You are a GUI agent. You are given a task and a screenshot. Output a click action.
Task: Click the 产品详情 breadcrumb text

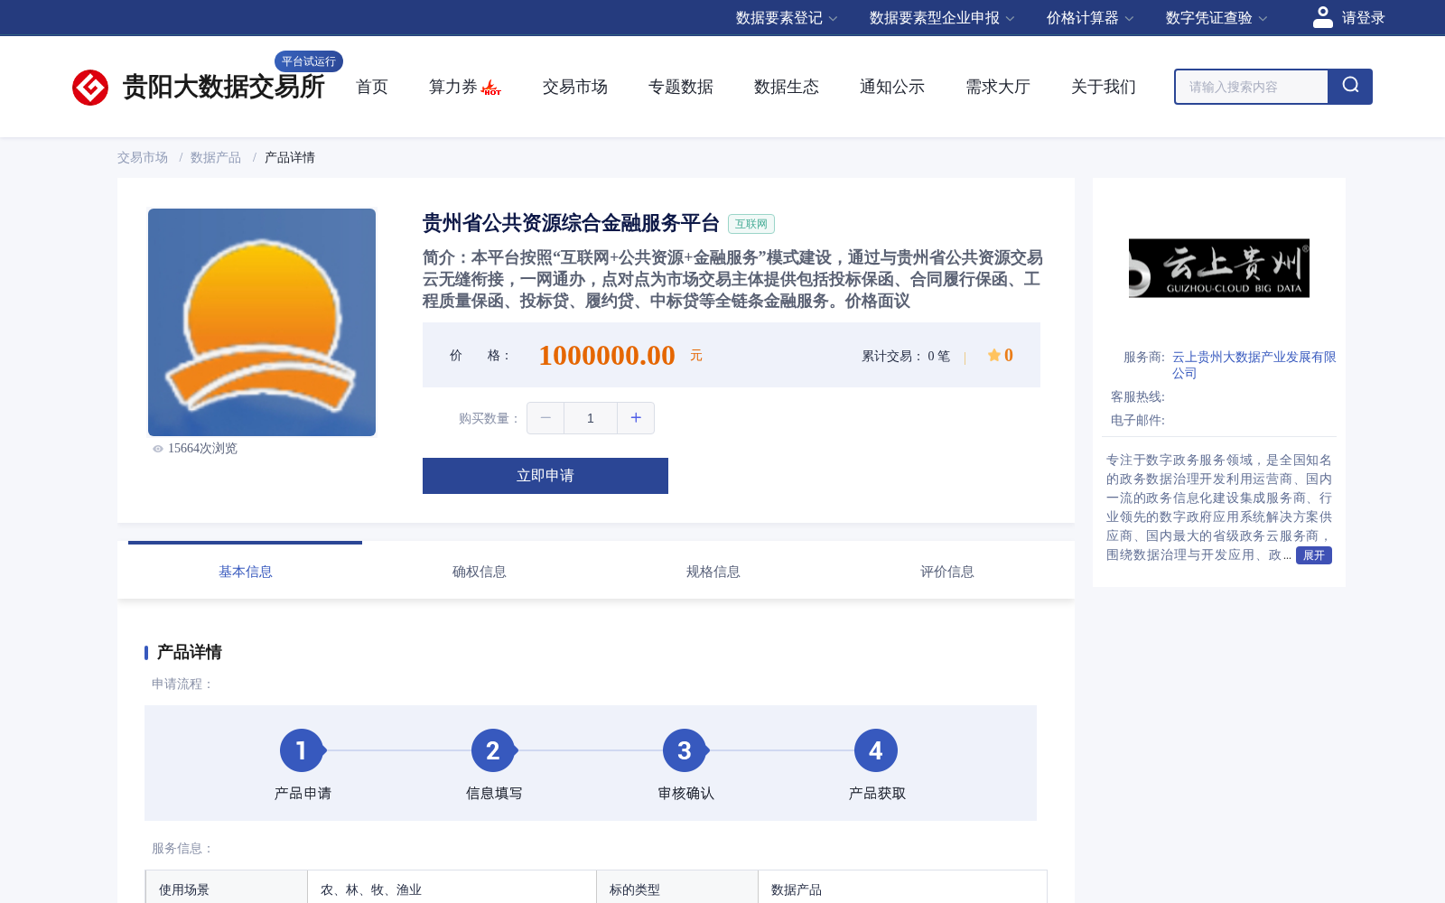coord(290,157)
